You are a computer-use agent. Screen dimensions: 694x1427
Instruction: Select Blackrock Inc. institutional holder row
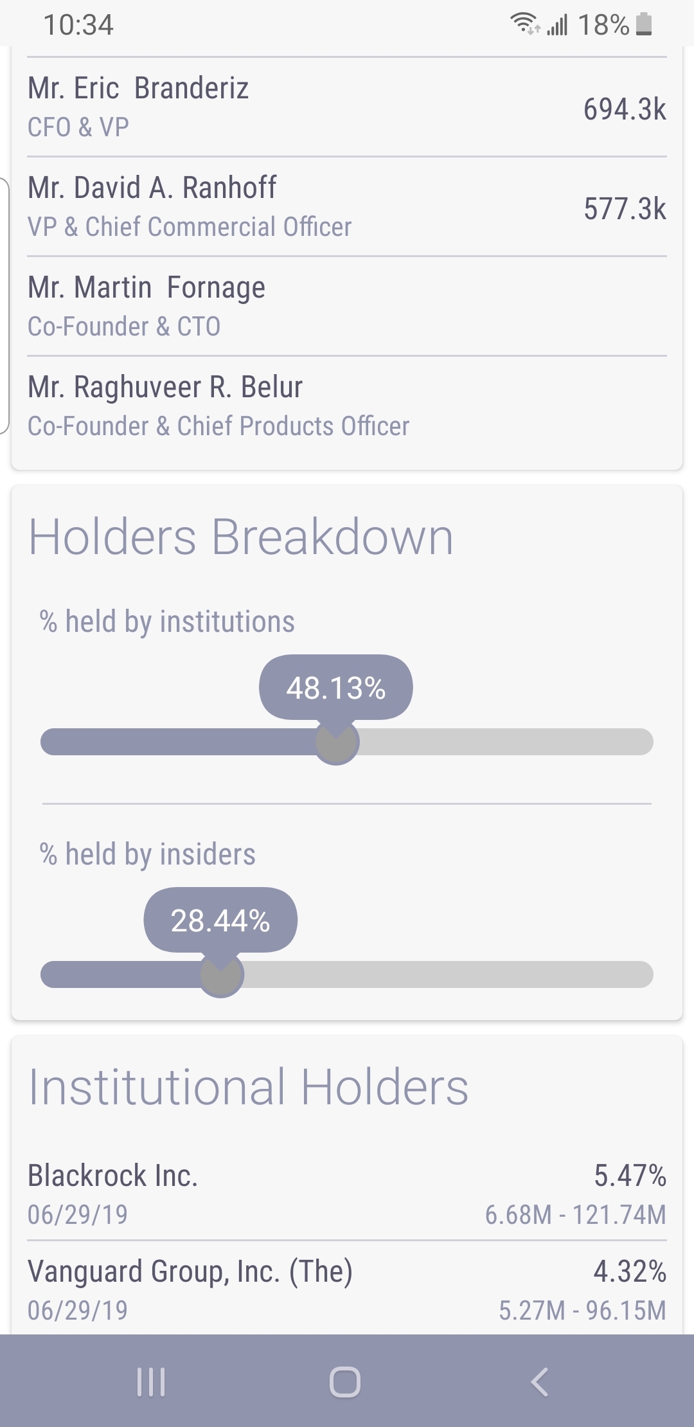(347, 1194)
